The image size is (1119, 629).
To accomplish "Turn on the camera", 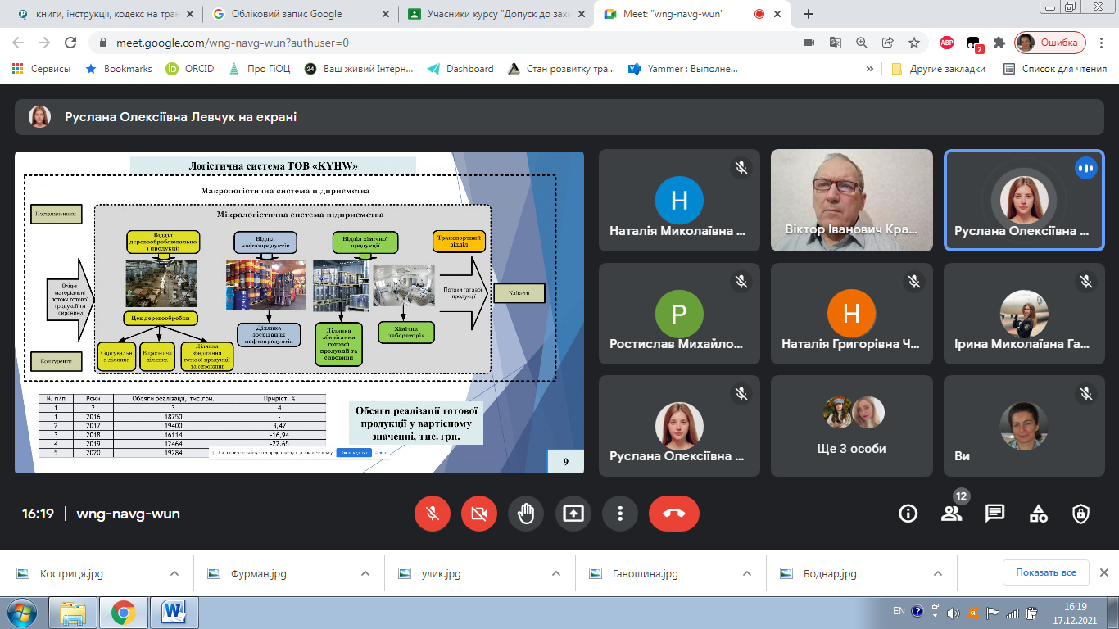I will click(478, 514).
